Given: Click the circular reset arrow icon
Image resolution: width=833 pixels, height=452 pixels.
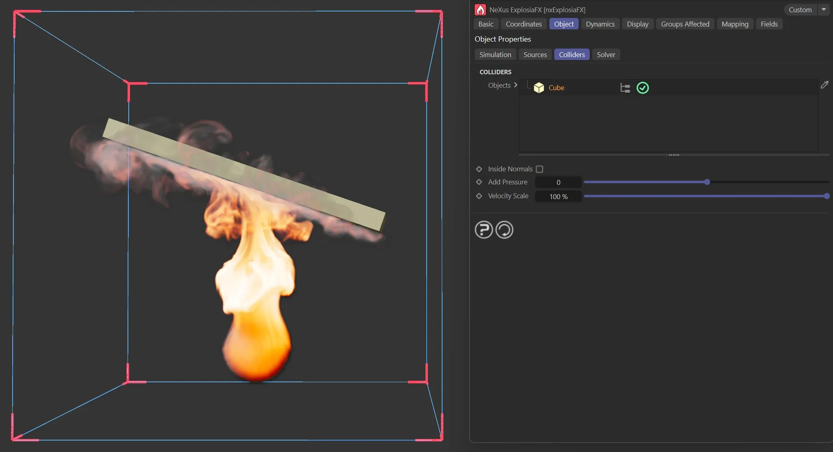Looking at the screenshot, I should 504,230.
